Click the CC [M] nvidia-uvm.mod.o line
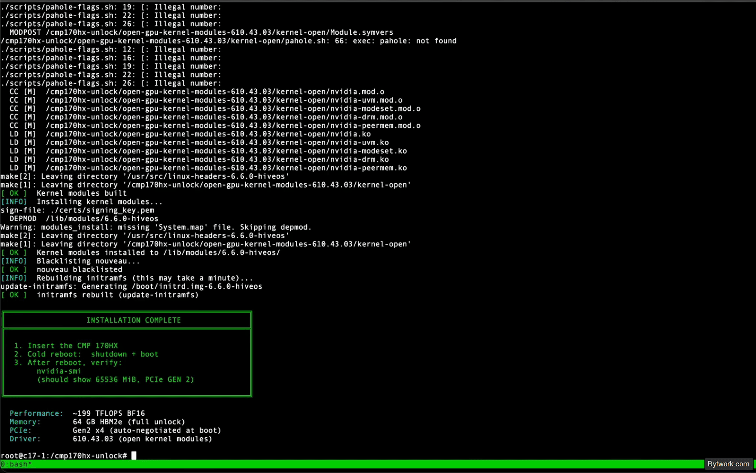This screenshot has width=756, height=473. click(206, 100)
